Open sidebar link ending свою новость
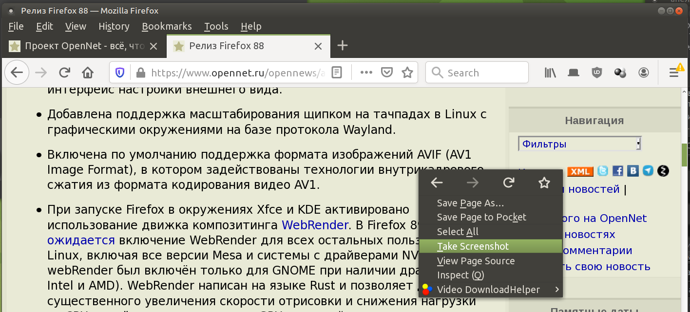This screenshot has width=690, height=312. 607,266
